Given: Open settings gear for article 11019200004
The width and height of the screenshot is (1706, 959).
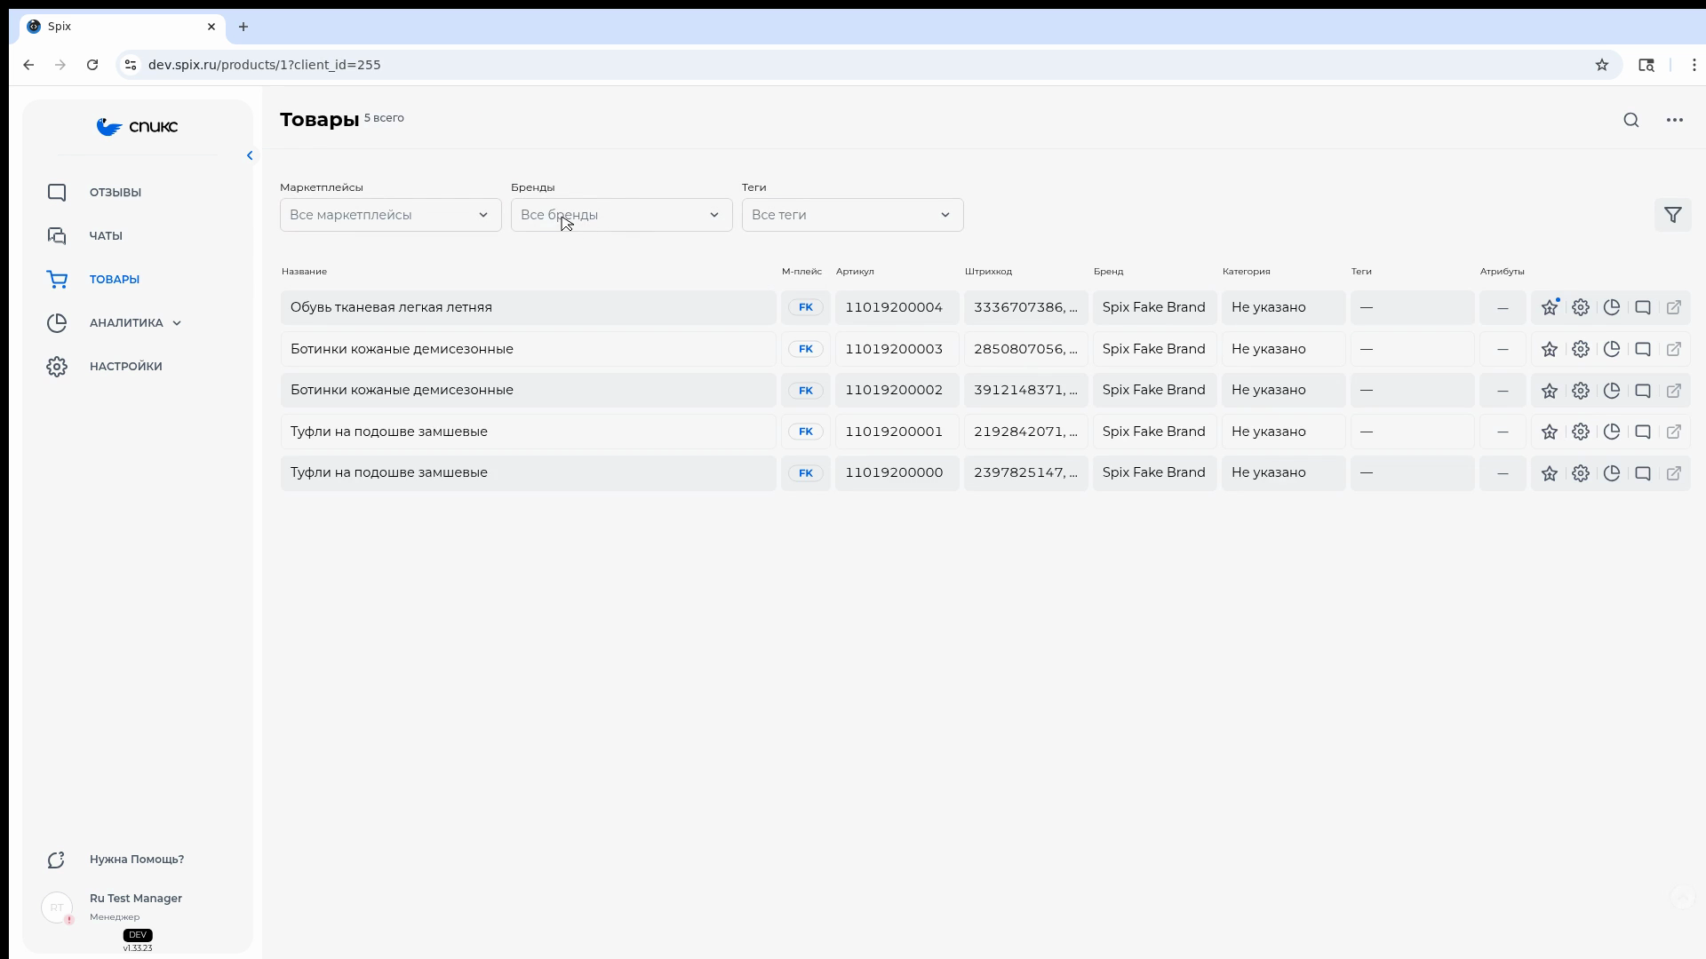Looking at the screenshot, I should pyautogui.click(x=1581, y=307).
